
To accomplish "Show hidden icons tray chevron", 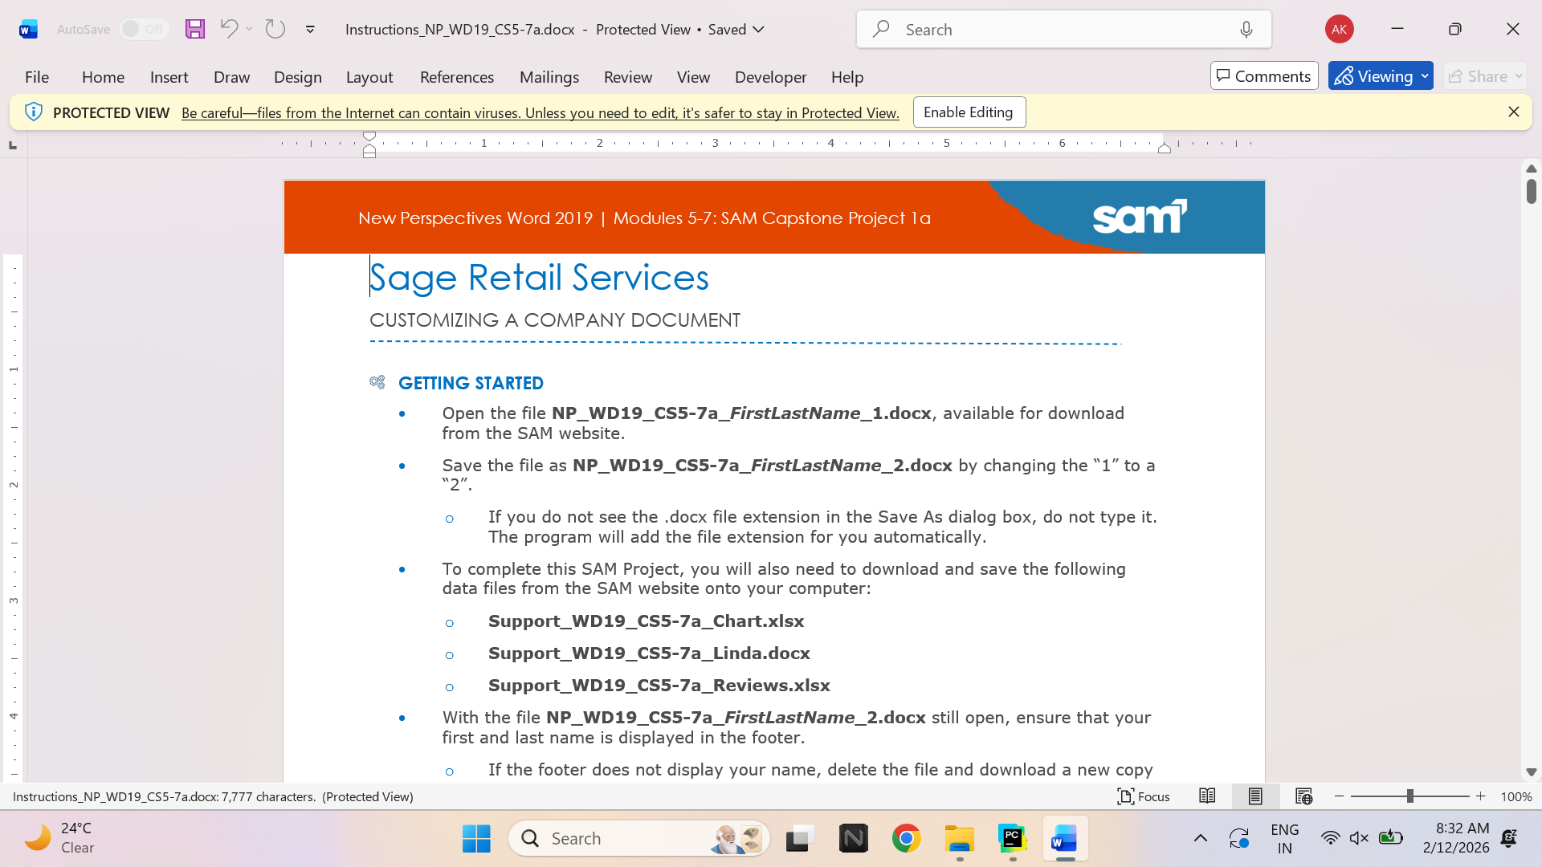I will (1201, 839).
